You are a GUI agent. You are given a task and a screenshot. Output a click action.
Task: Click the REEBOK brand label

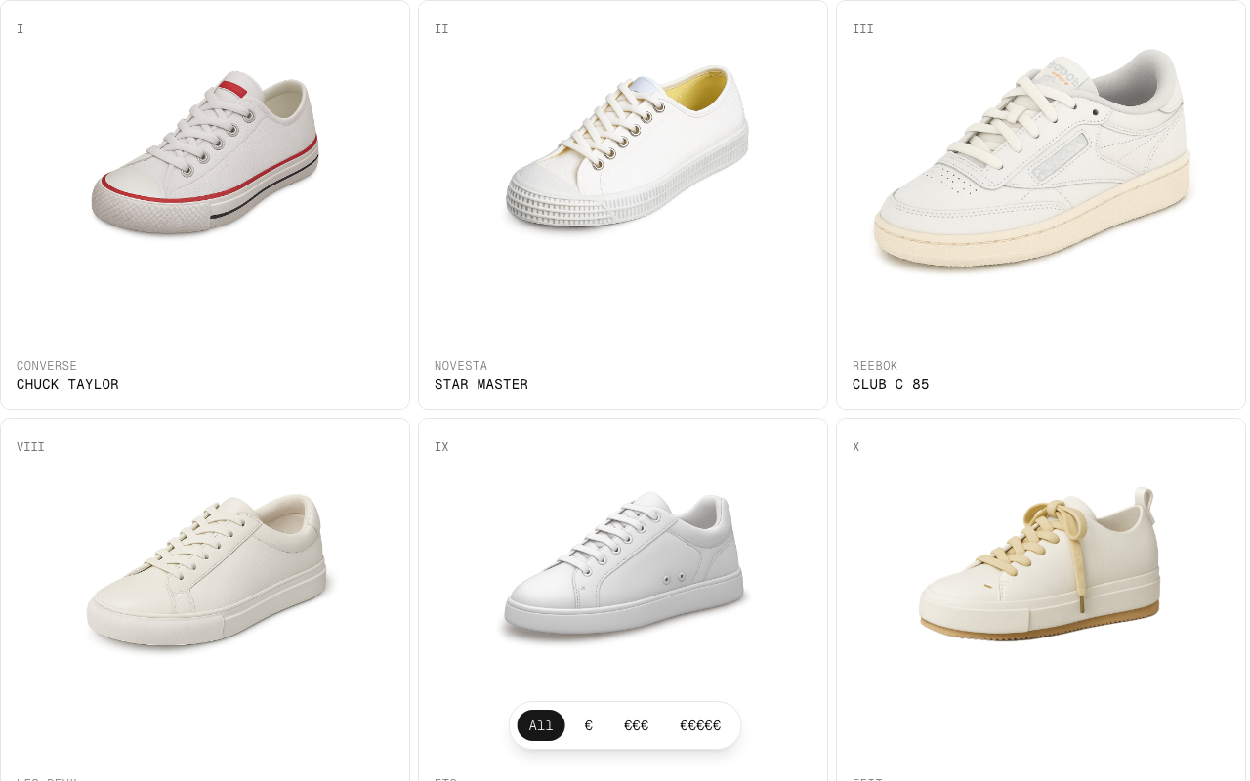(875, 366)
